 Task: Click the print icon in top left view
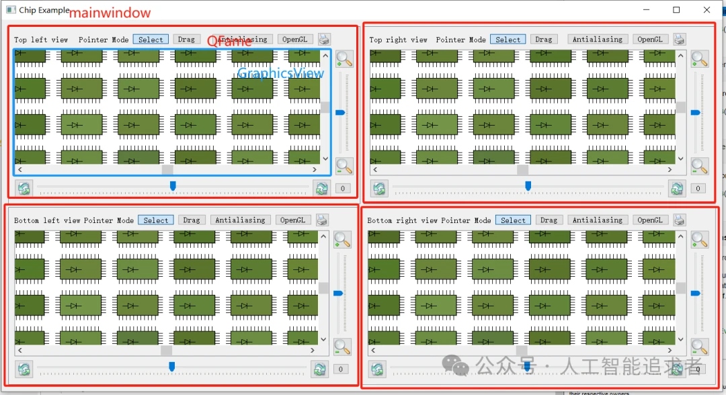(x=324, y=39)
